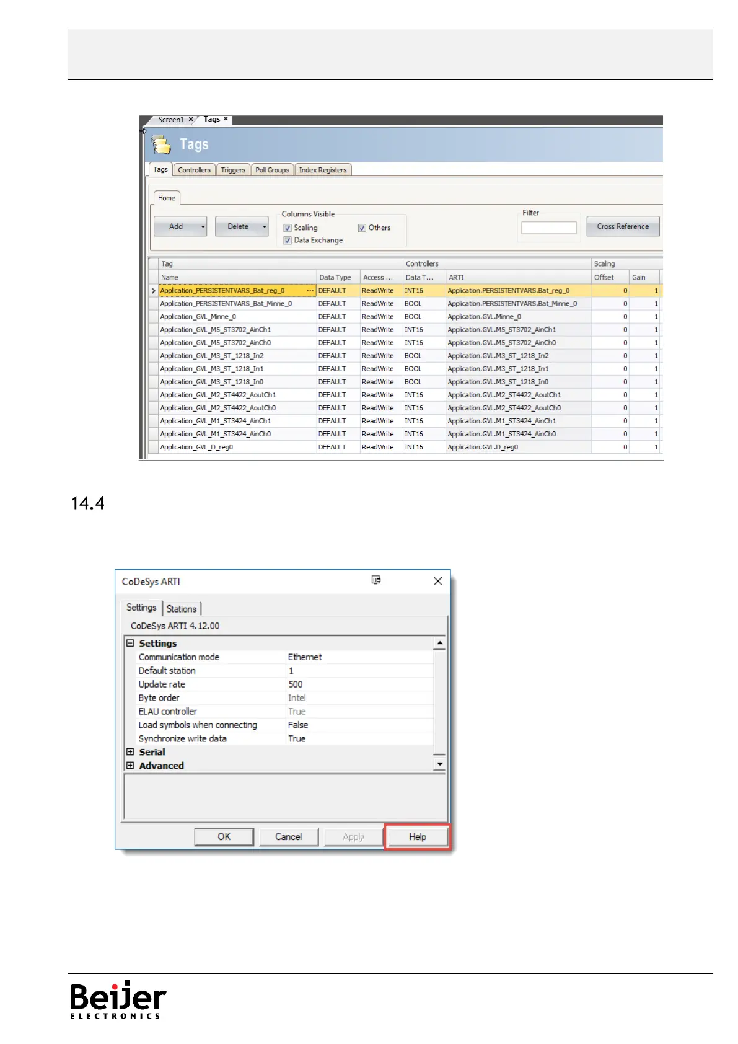Image resolution: width=738 pixels, height=1044 pixels.
Task: Click the Update rate value 500
Action: click(x=359, y=684)
